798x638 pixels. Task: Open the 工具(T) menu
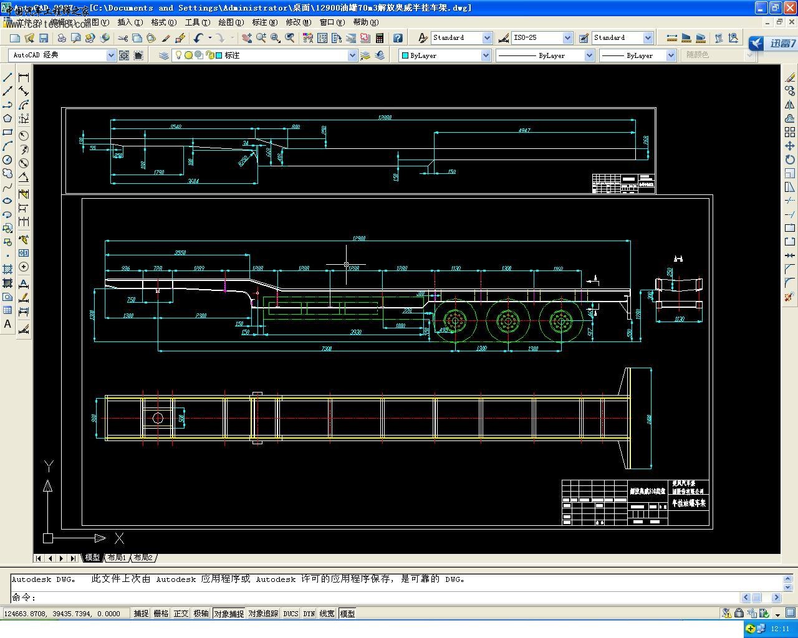198,22
